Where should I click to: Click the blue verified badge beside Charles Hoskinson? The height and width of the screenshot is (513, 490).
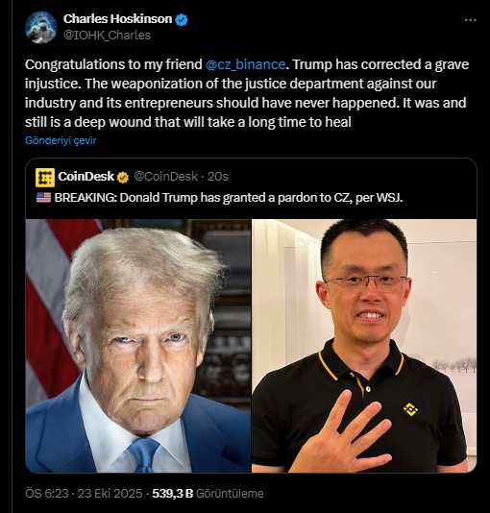point(182,20)
